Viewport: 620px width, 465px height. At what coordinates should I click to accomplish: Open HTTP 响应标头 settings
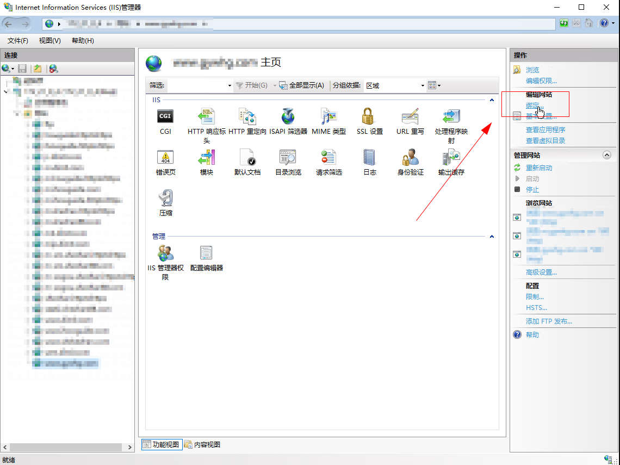tap(207, 126)
